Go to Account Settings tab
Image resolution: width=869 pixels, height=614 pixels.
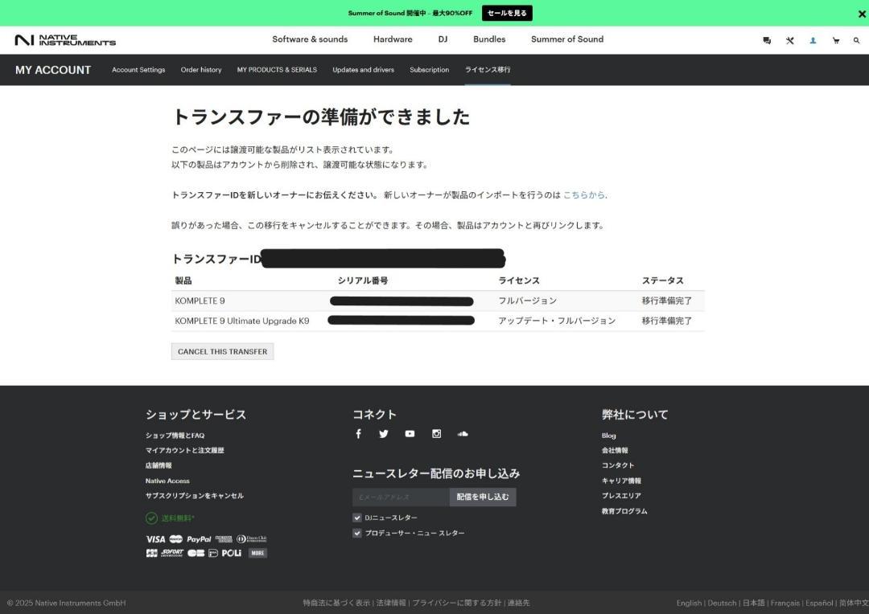pos(138,70)
